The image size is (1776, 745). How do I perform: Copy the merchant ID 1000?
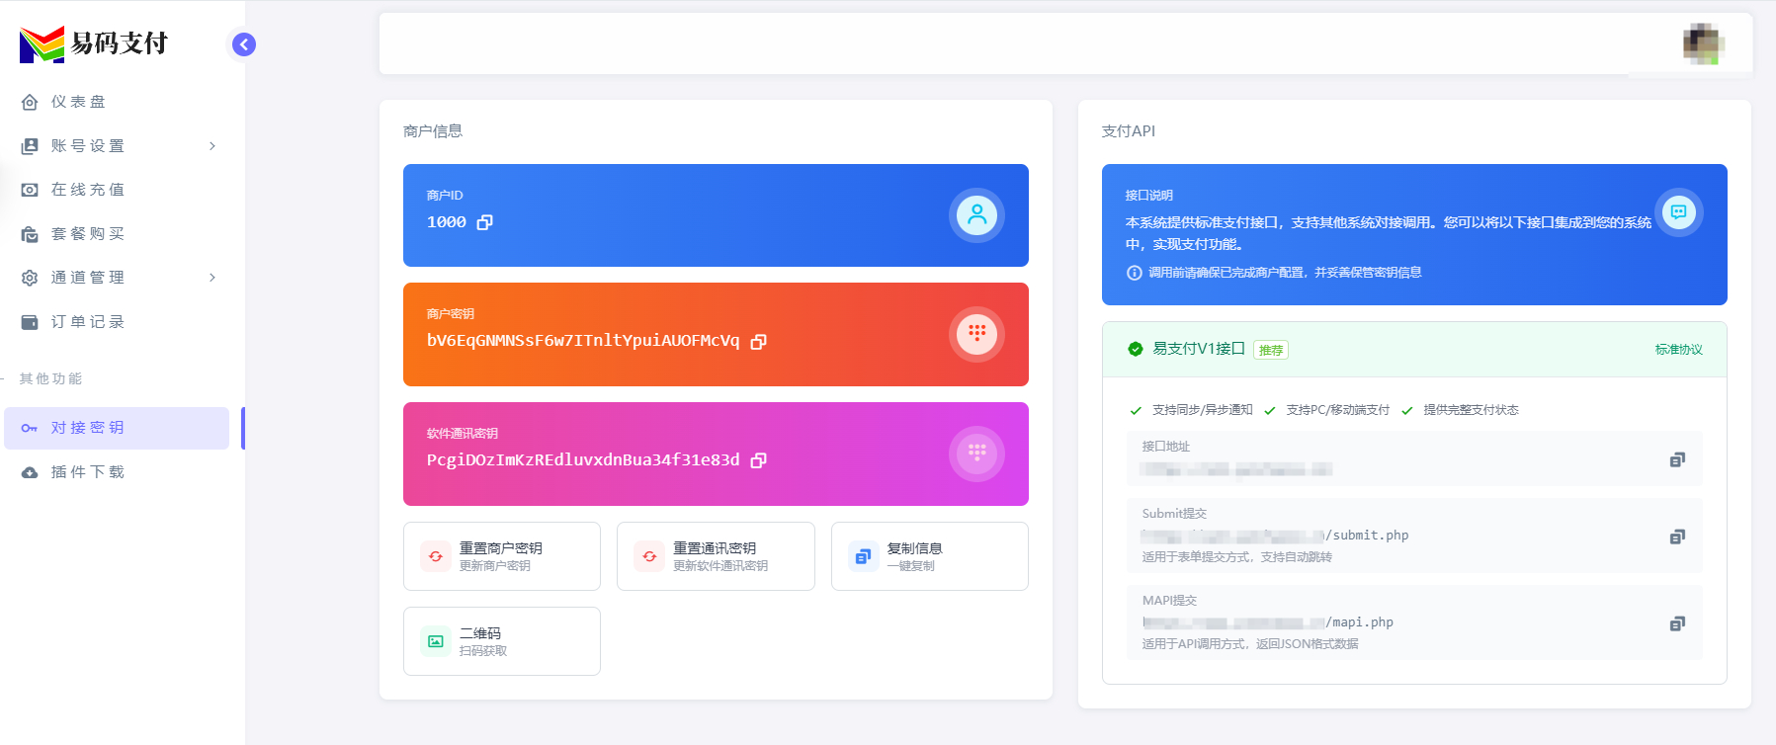[x=484, y=222]
